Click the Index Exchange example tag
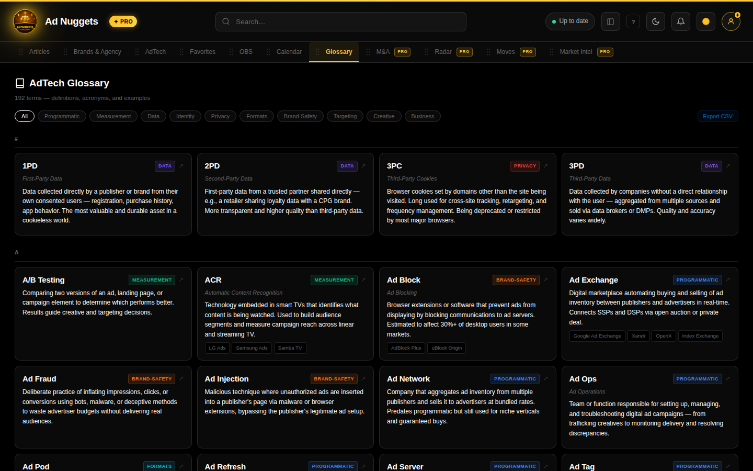 (700, 336)
